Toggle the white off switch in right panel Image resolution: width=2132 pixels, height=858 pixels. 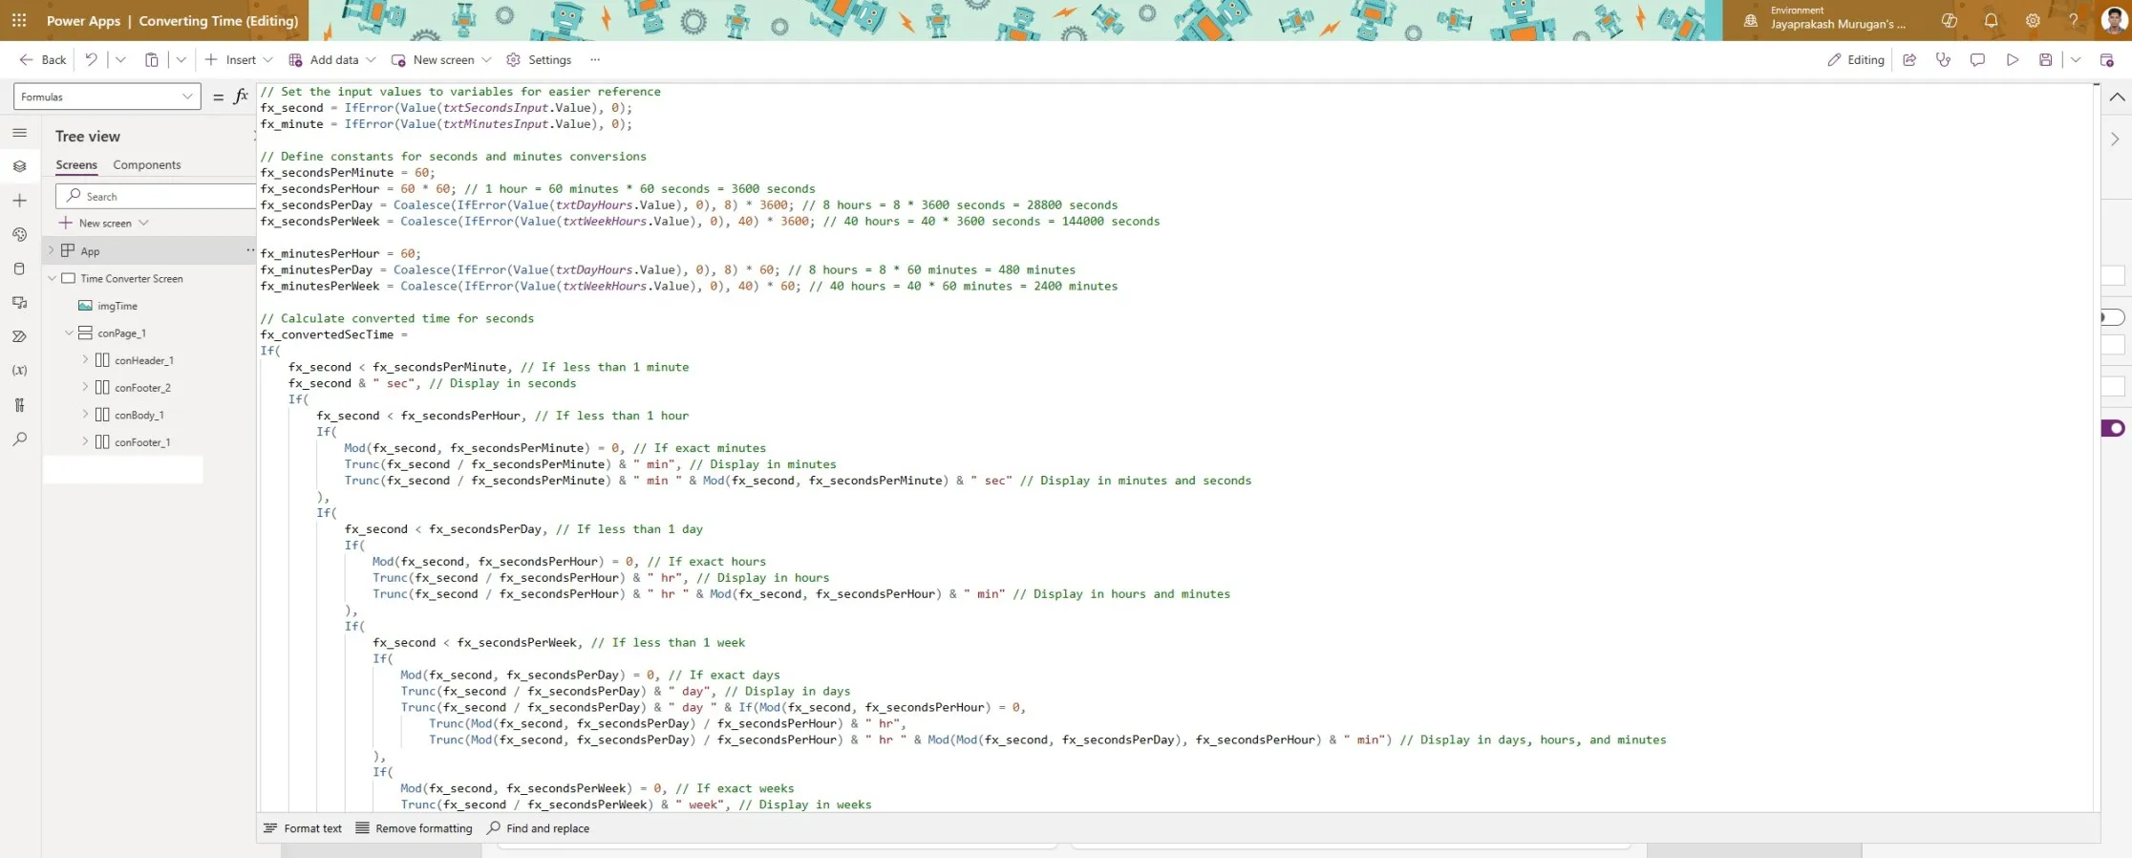click(2112, 317)
